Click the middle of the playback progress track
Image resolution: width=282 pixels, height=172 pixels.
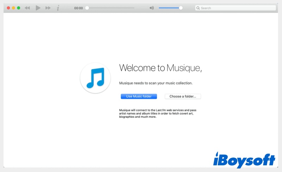(111, 8)
